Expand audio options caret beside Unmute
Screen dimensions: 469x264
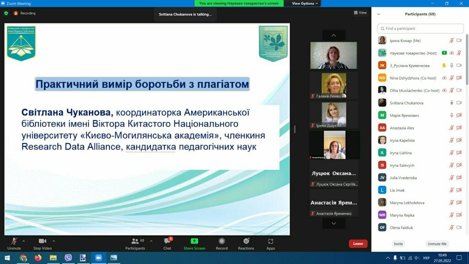pyautogui.click(x=24, y=241)
